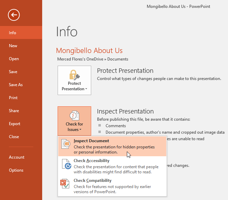The image size is (228, 200).
Task: Click the Inspect Document magnifier icon
Action: 65,145
